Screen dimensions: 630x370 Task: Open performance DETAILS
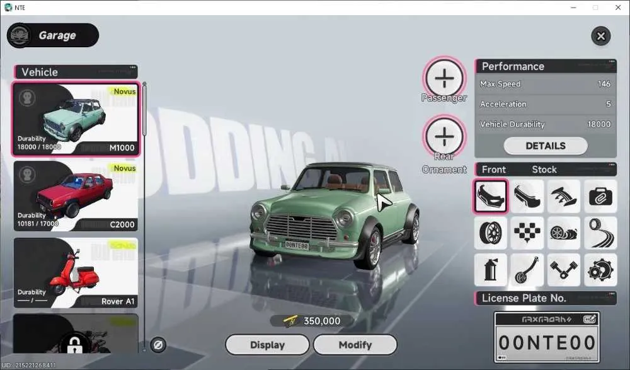pos(546,146)
